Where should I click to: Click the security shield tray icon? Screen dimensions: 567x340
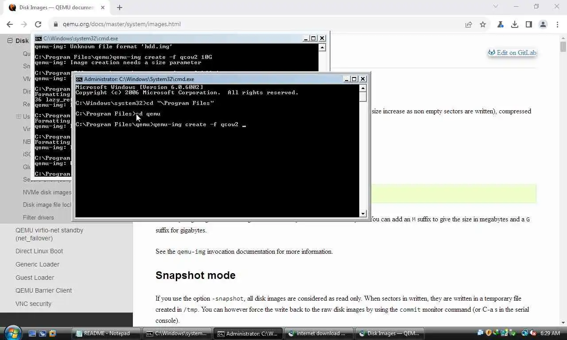tap(489, 333)
